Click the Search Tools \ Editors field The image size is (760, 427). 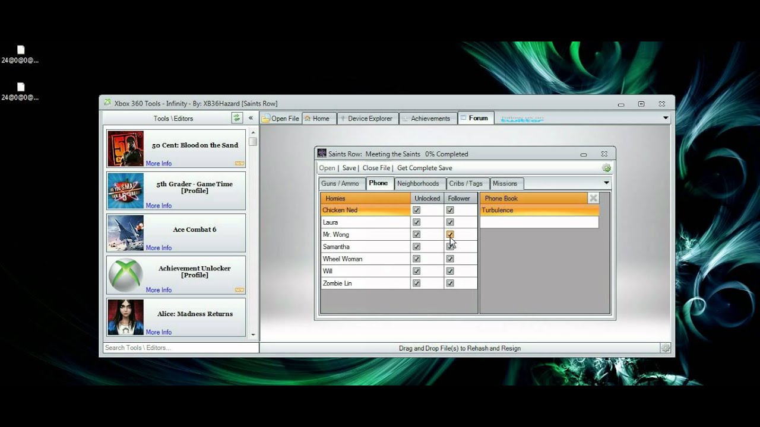pos(180,348)
